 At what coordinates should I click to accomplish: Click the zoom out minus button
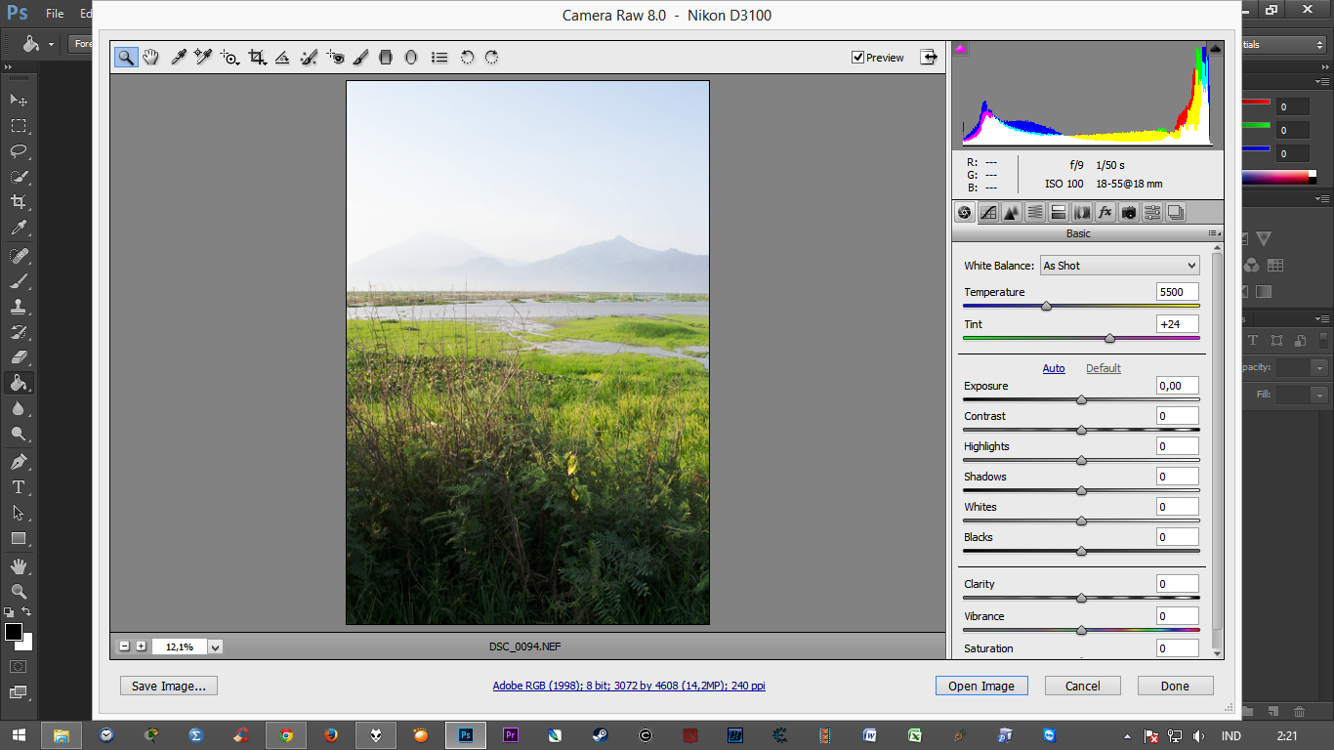tap(124, 646)
